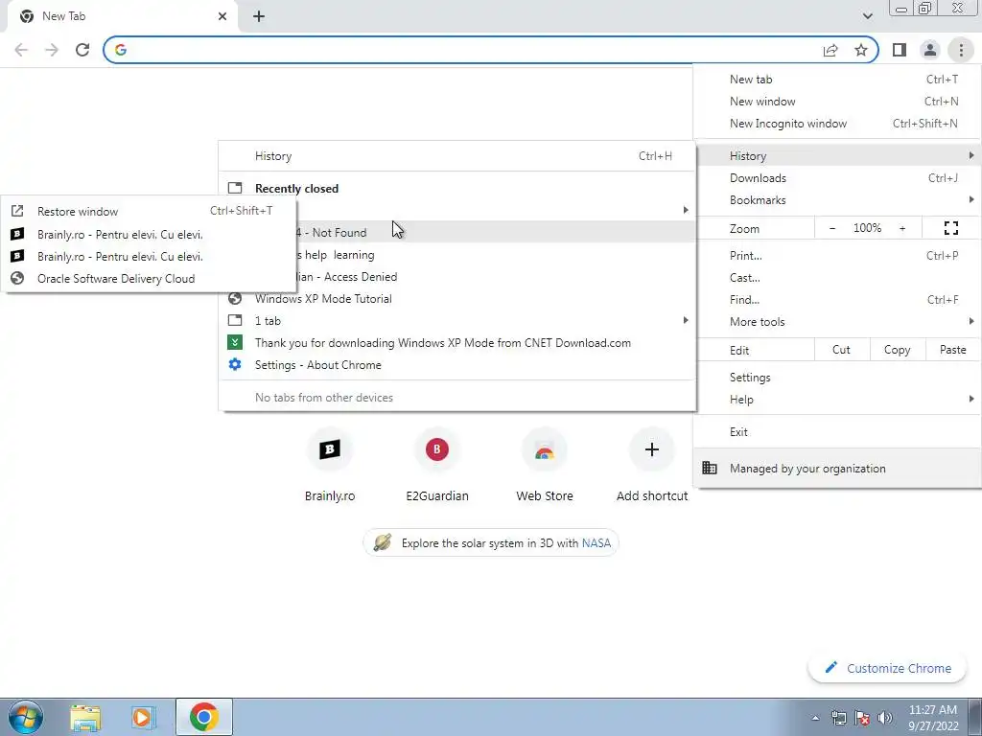Click the share page icon in address bar

click(830, 50)
